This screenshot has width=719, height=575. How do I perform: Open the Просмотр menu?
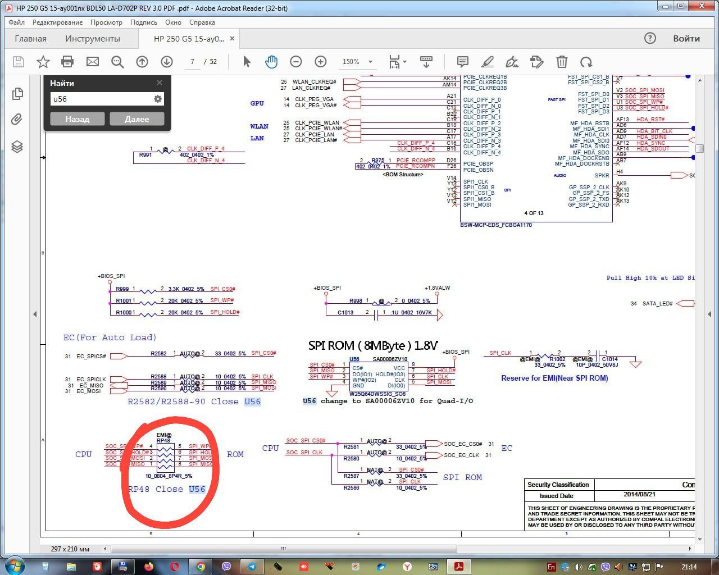106,22
